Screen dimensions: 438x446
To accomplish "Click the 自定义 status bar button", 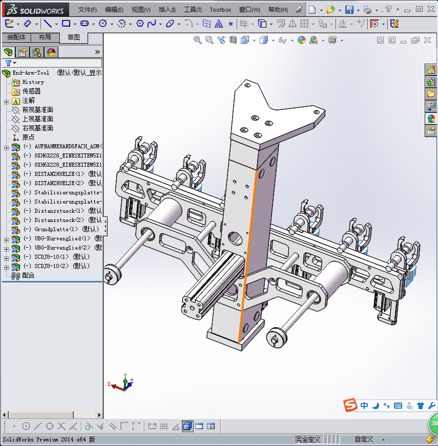I will point(364,439).
